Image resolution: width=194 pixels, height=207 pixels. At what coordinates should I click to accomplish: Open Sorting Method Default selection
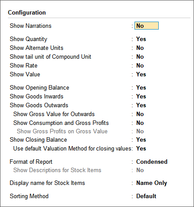146,196
